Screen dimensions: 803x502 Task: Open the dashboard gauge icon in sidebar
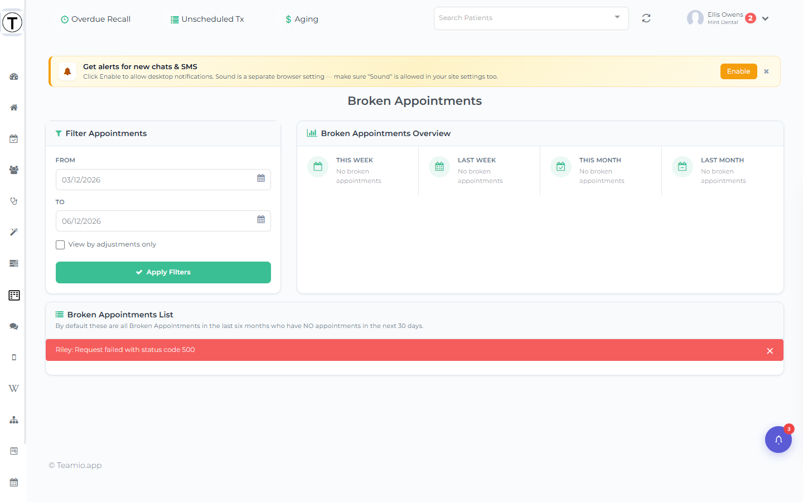coord(14,76)
